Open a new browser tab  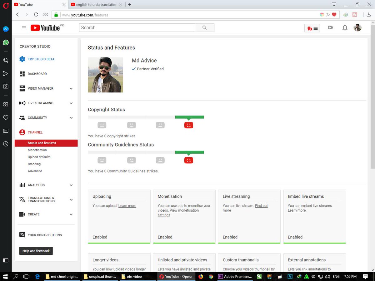(130, 4)
